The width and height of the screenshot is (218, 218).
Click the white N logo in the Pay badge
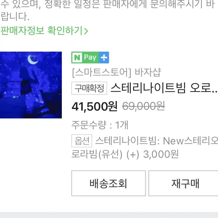point(77,57)
